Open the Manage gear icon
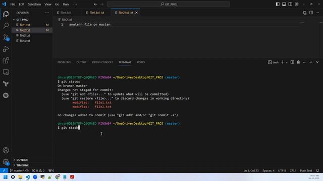The width and height of the screenshot is (323, 181). pyautogui.click(x=6, y=162)
